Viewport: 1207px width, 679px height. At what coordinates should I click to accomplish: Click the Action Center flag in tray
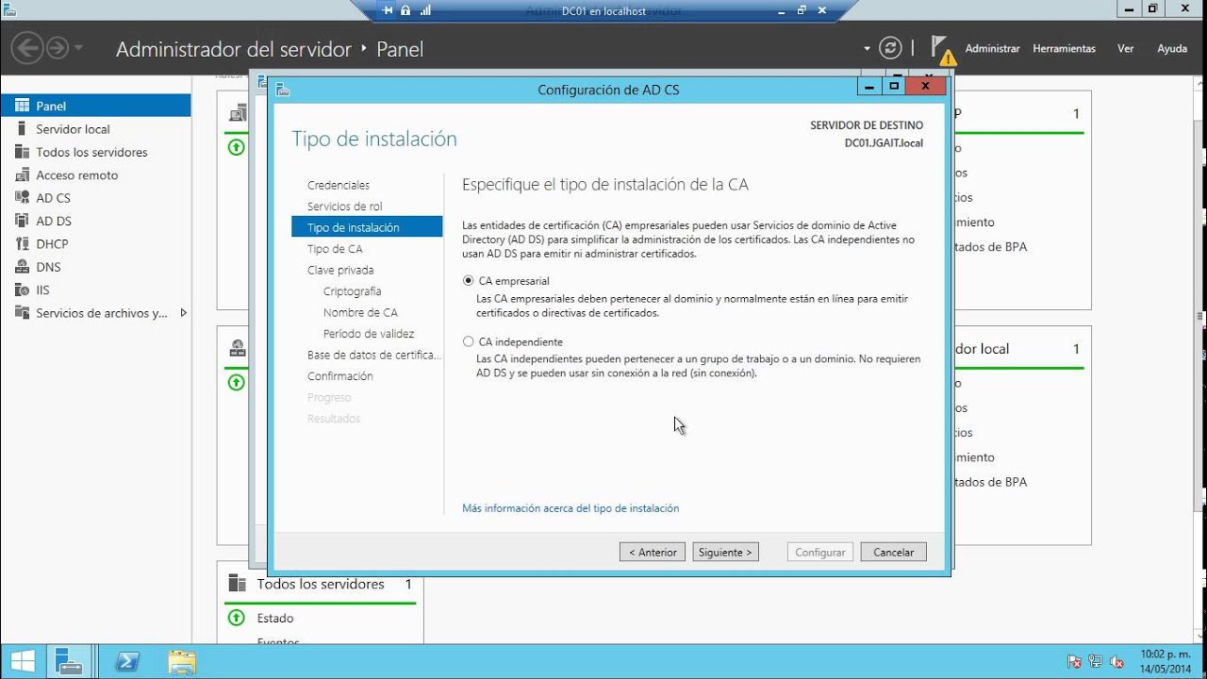[x=1074, y=662]
